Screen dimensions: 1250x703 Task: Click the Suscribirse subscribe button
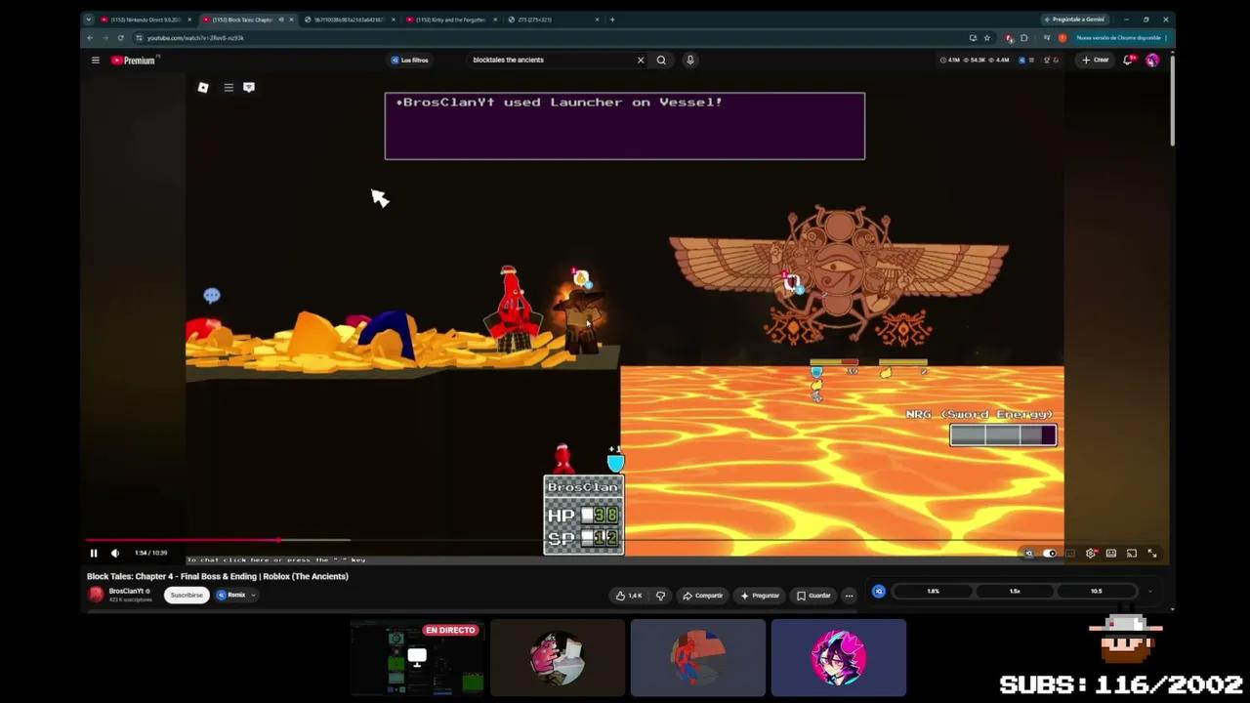(x=187, y=595)
